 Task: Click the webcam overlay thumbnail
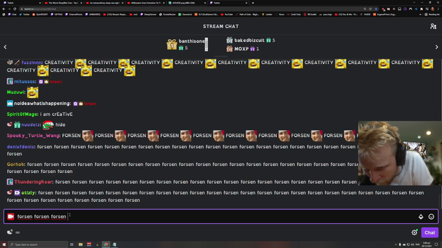click(x=400, y=153)
